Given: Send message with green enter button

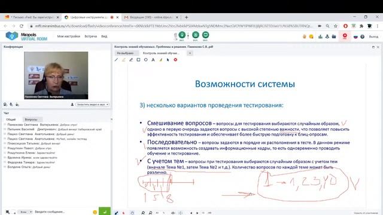Looking at the screenshot, I should click(x=105, y=211).
